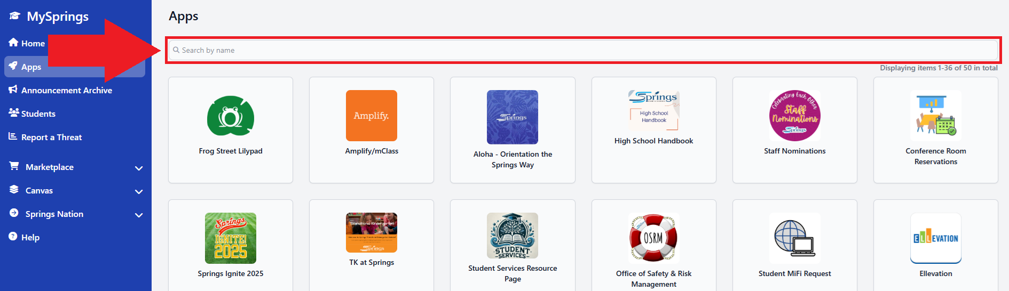The height and width of the screenshot is (291, 1009).
Task: Expand the Canvas submenu chevron
Action: [x=139, y=191]
